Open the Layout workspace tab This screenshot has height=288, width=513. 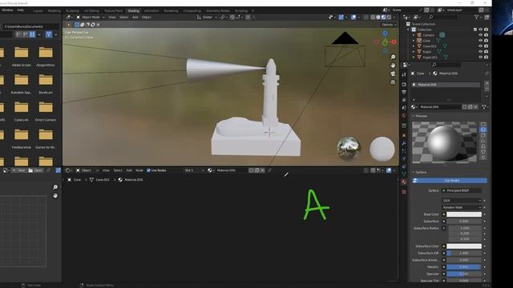point(38,10)
